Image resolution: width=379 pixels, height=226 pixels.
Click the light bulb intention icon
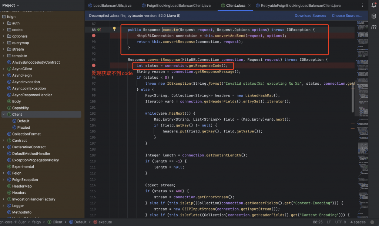click(x=114, y=29)
